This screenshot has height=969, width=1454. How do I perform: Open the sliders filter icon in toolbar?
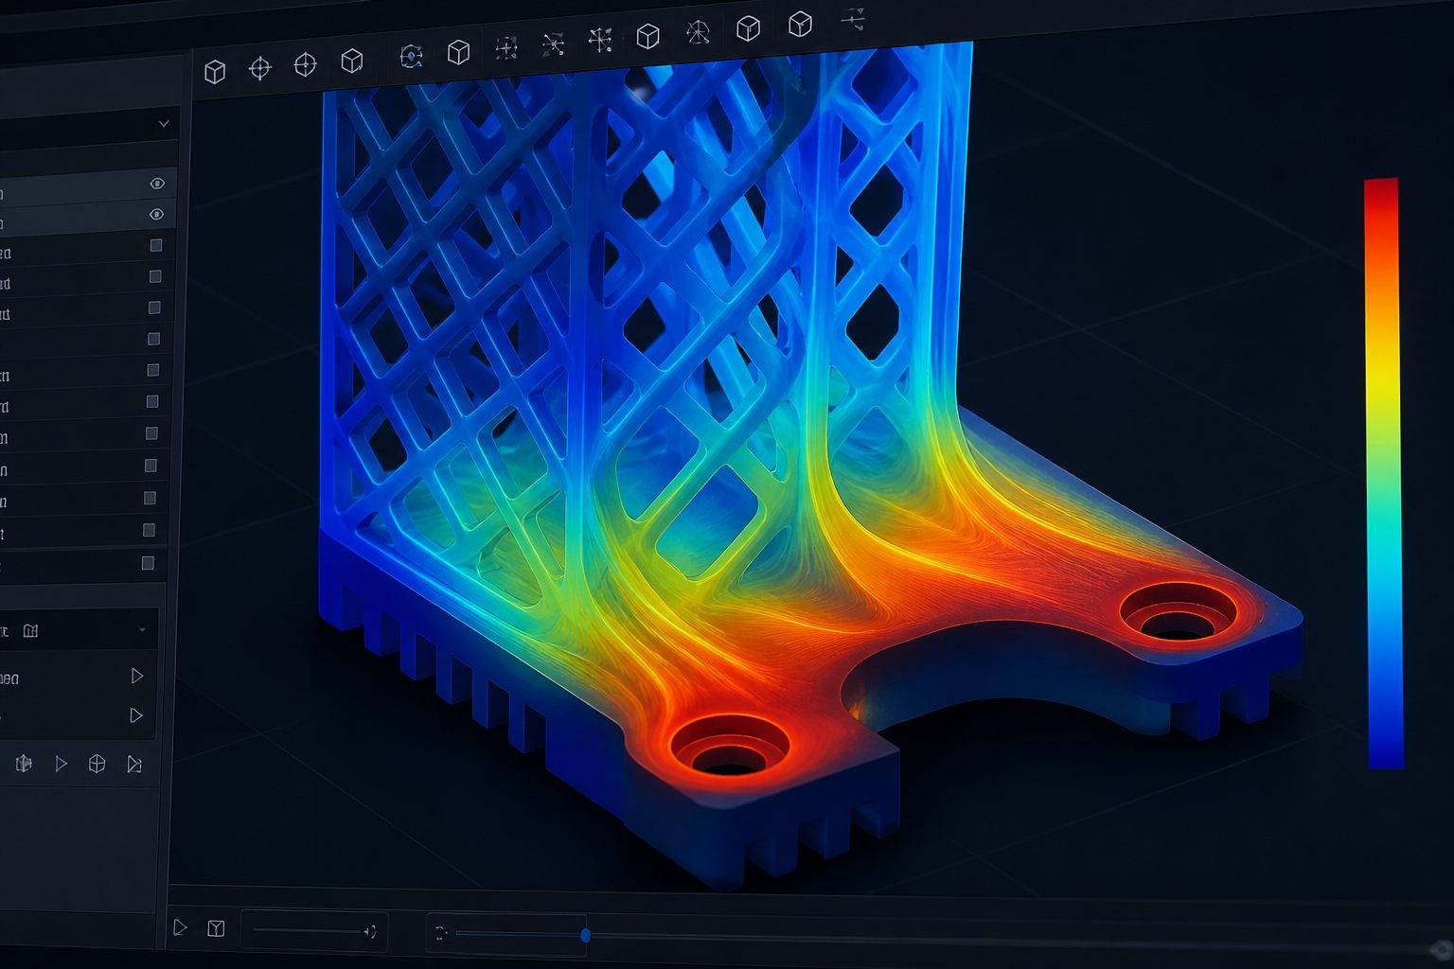pyautogui.click(x=853, y=19)
